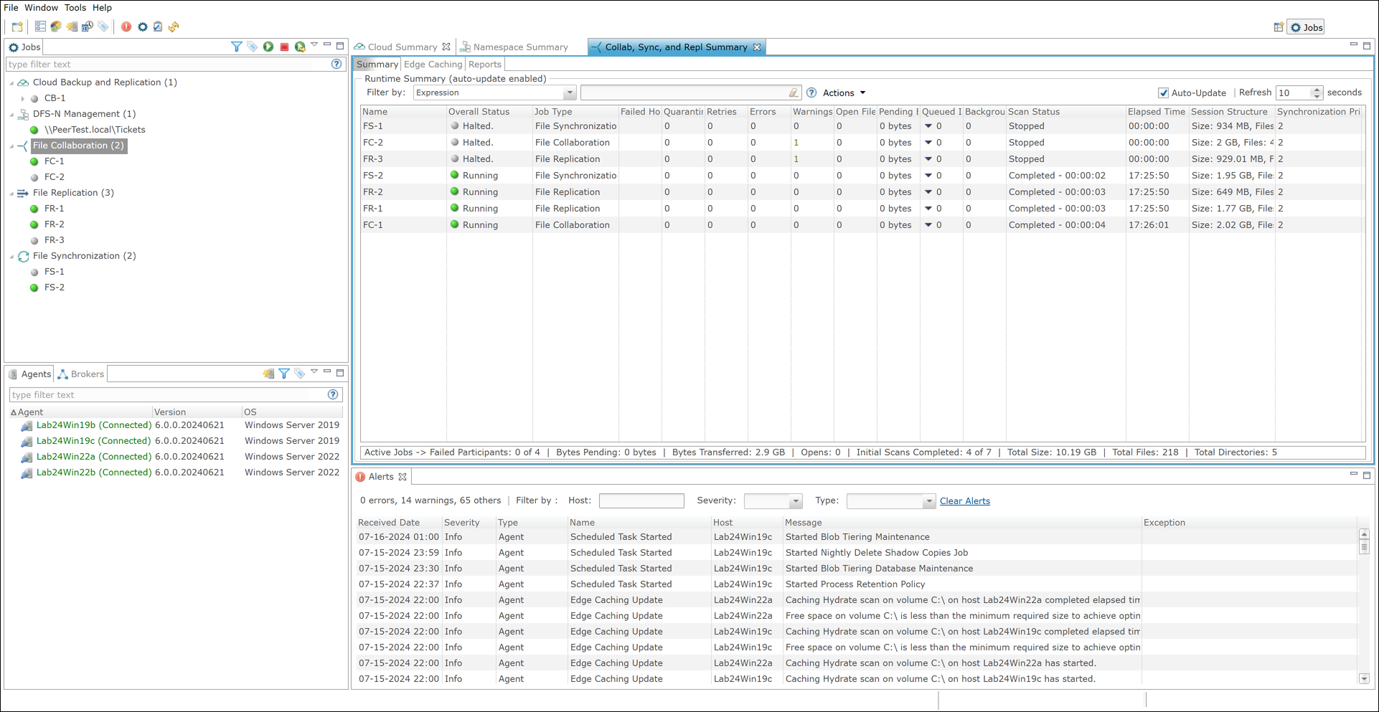Click the red stop button in the Jobs panel
The image size is (1379, 712).
pyautogui.click(x=284, y=47)
